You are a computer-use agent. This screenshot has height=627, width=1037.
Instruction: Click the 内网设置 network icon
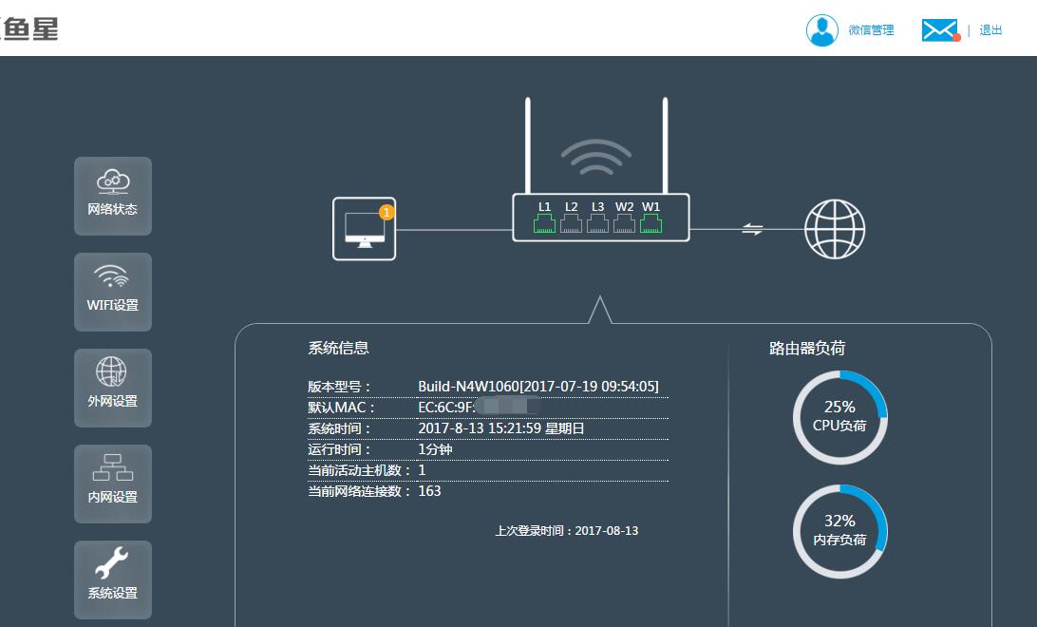(x=112, y=484)
